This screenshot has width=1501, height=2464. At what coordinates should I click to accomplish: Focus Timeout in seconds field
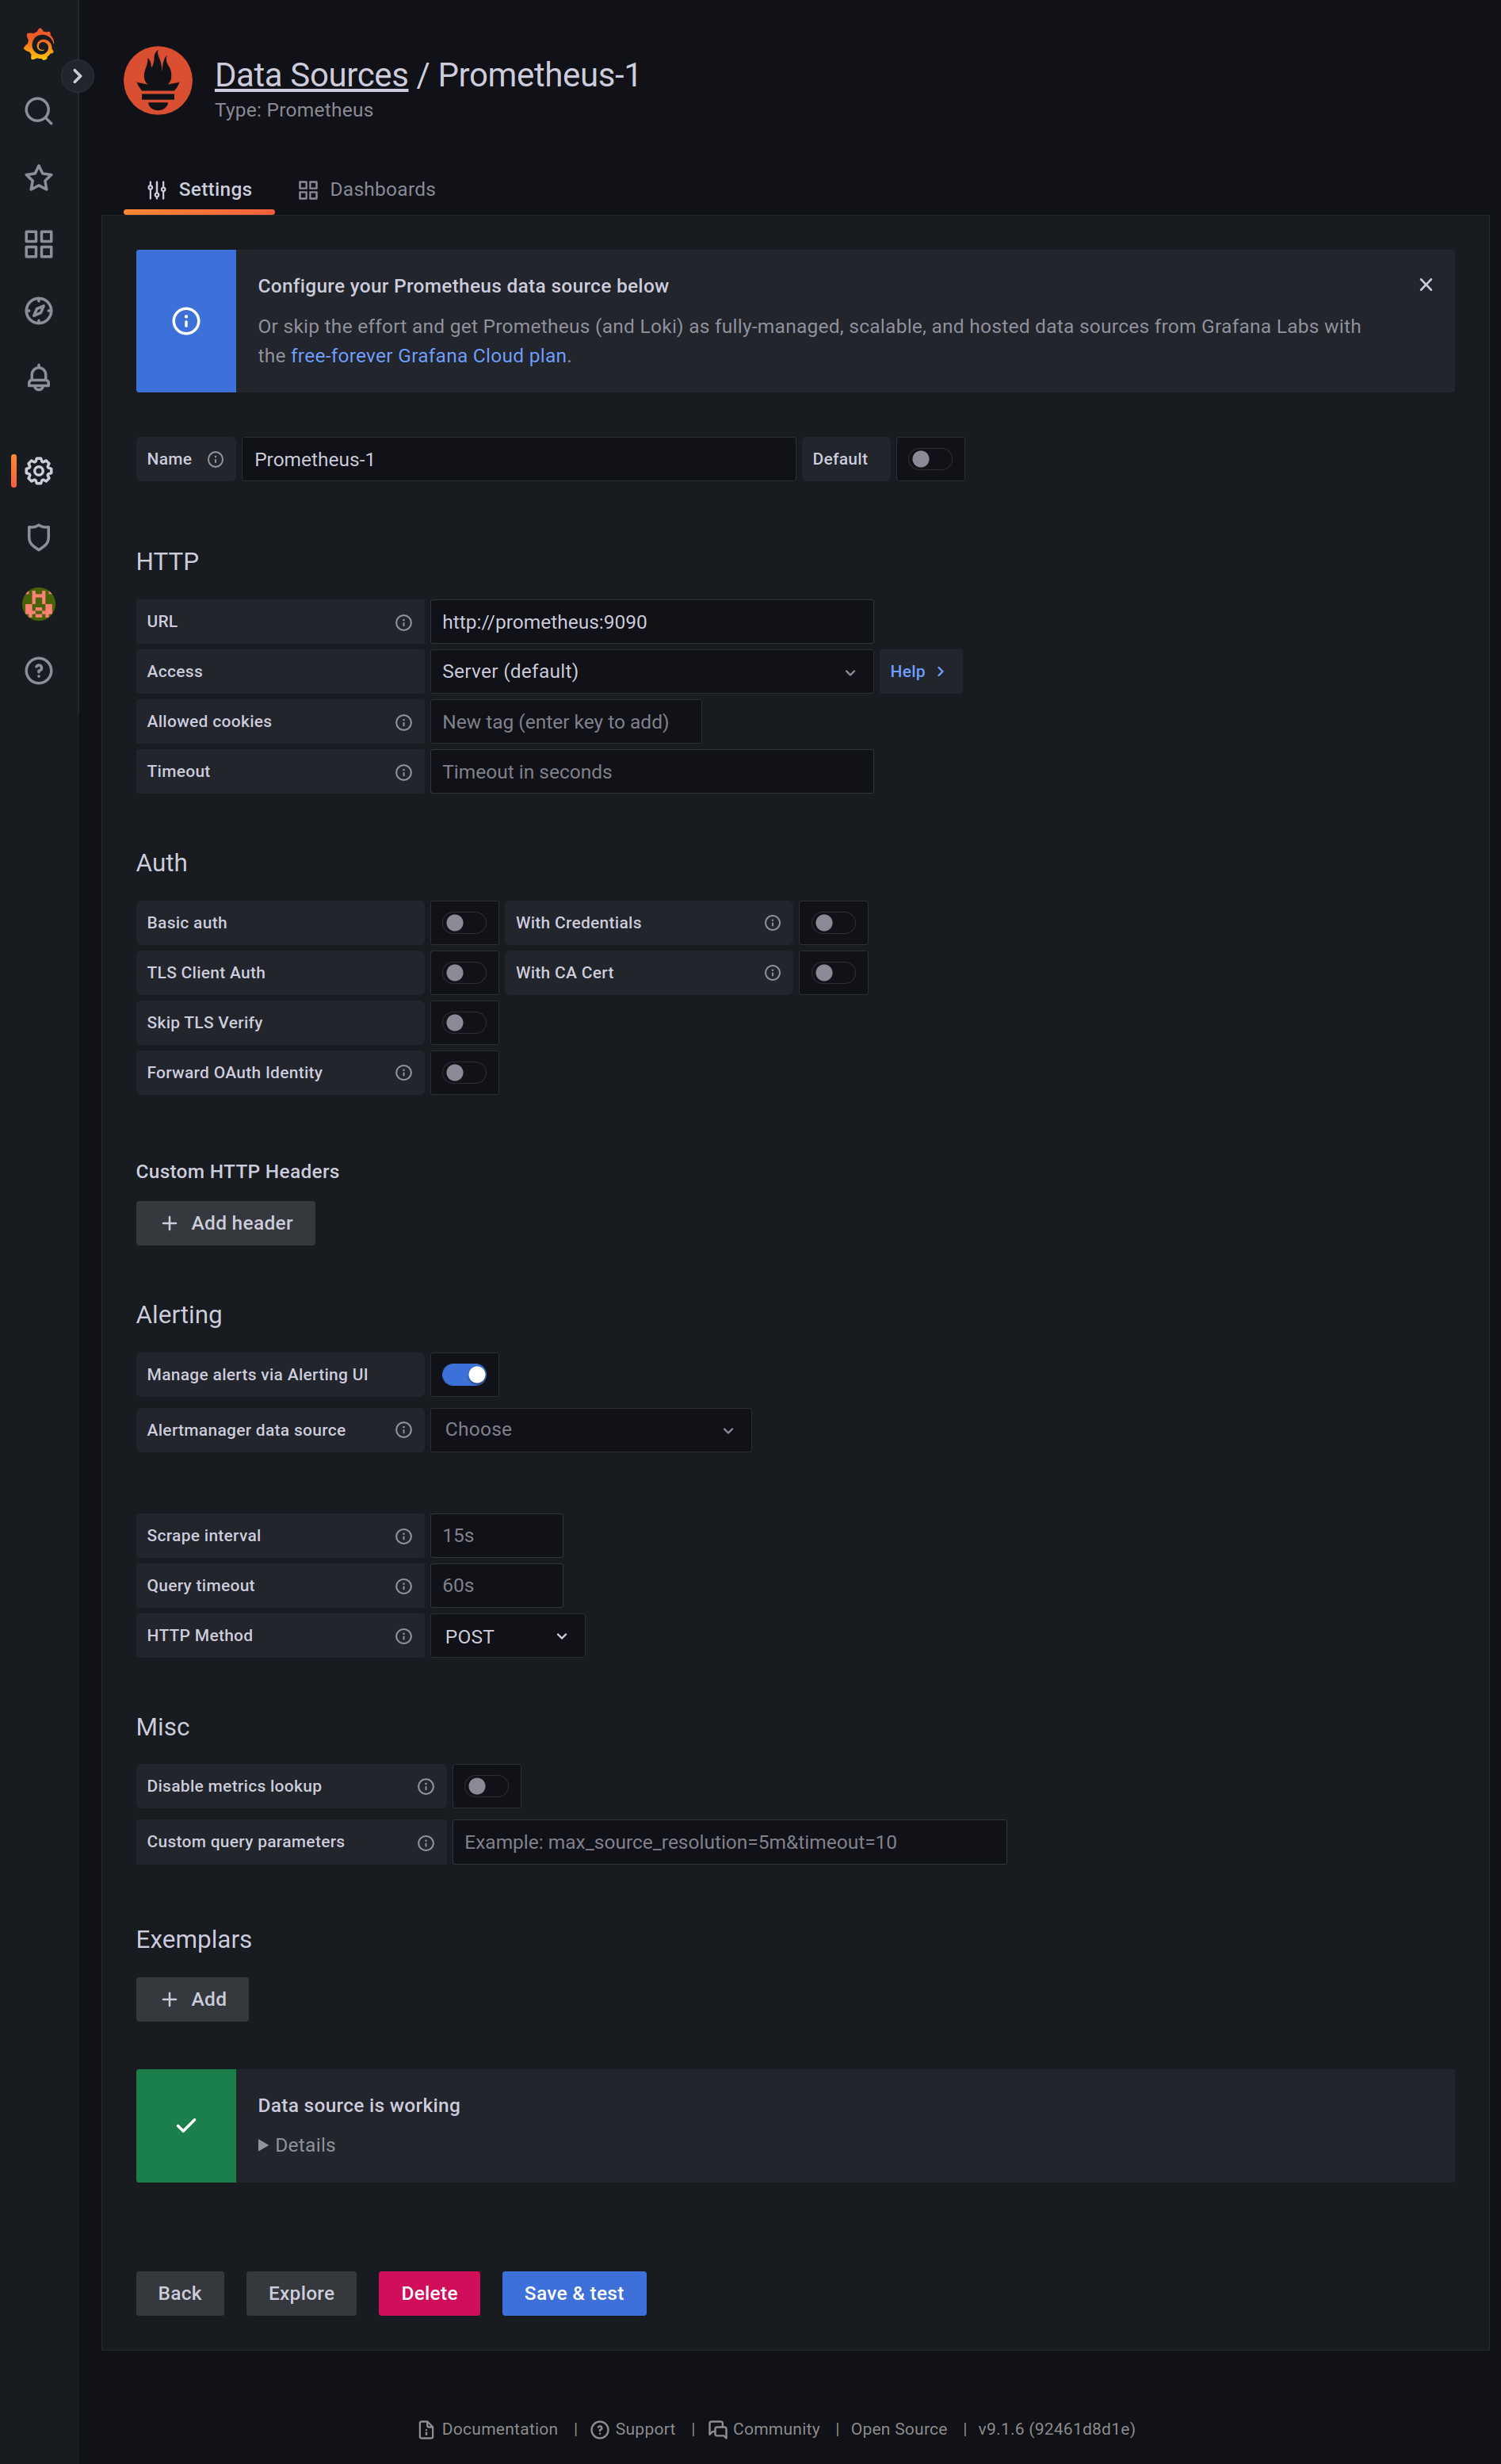pyautogui.click(x=651, y=772)
